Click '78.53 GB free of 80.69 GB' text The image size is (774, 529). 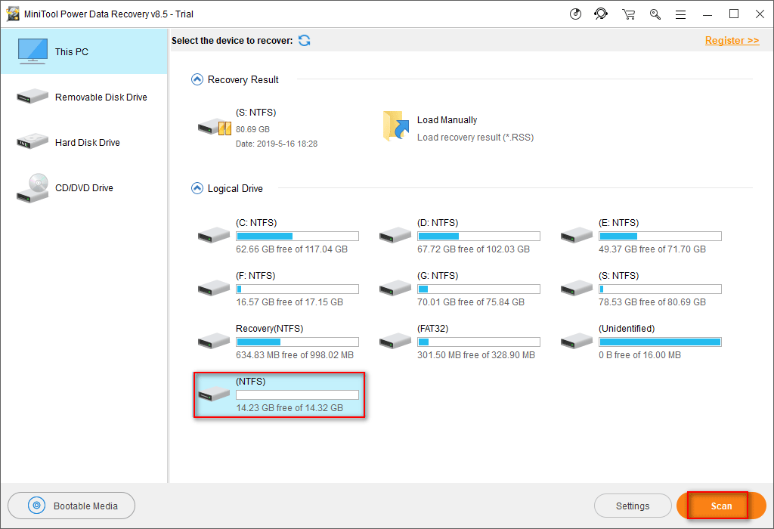coord(652,302)
